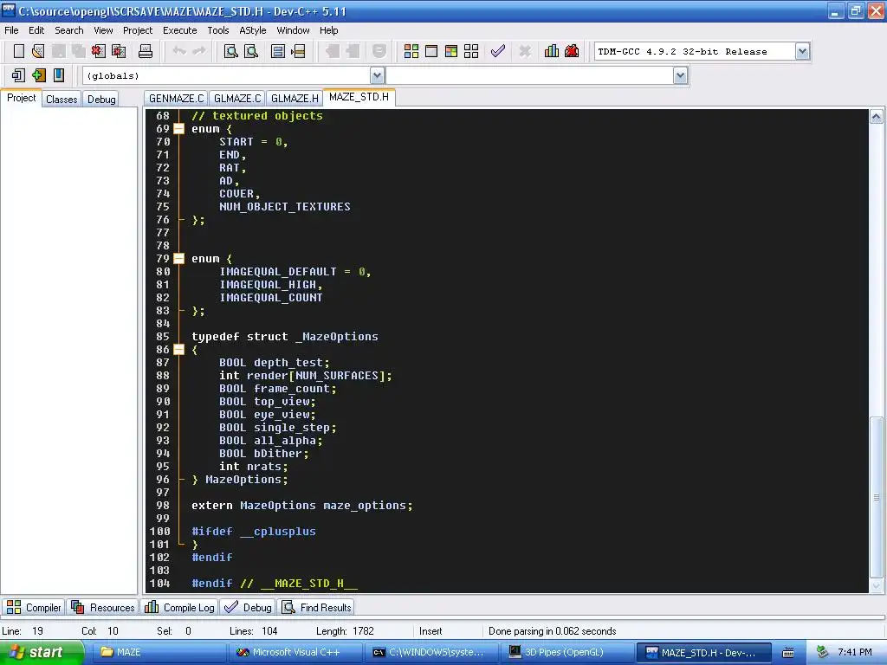The width and height of the screenshot is (887, 665).
Task: Switch to 3D Pipes (OpenGL) taskbar button
Action: coord(568,652)
